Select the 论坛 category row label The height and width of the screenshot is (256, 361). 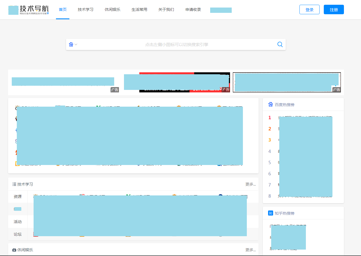click(x=18, y=234)
